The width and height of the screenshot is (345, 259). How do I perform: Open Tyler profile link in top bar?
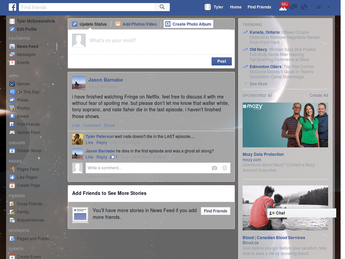[218, 7]
